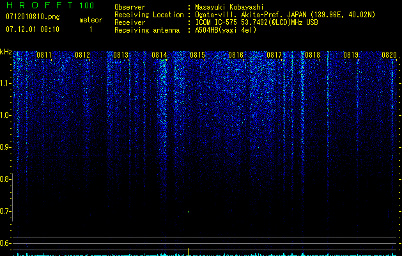Viewport: 402px width, 256px height.
Task: Click the ICOM IC-575 receiver text
Action: [x=256, y=22]
